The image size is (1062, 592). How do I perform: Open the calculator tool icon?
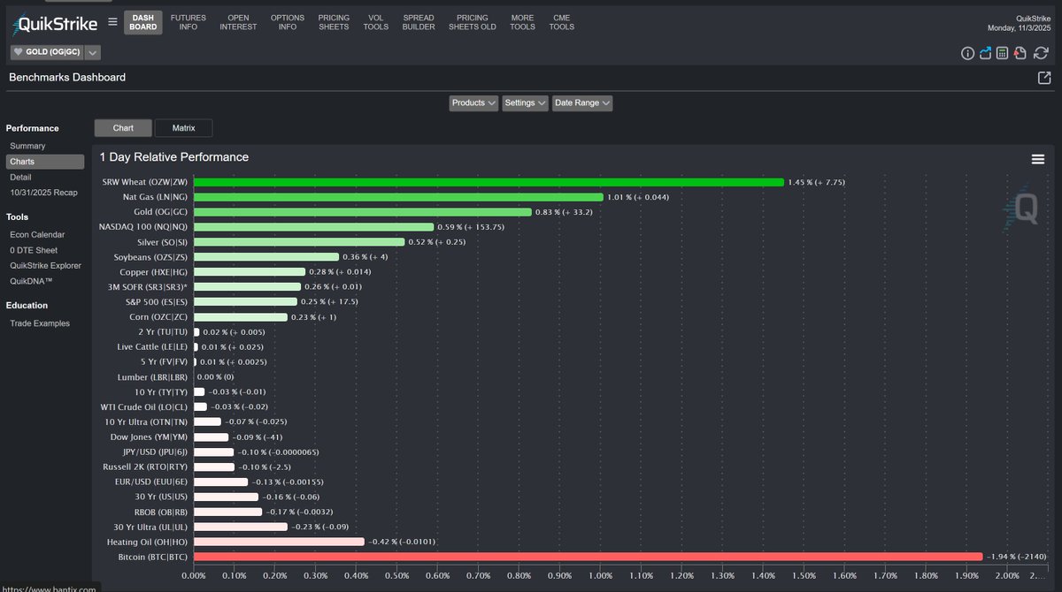click(x=1002, y=53)
